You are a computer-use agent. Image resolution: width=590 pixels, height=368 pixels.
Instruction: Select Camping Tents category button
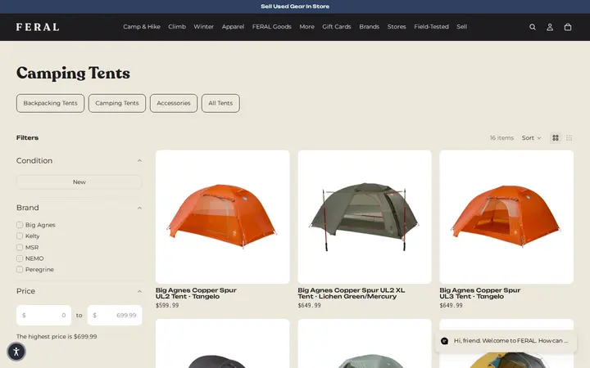pyautogui.click(x=117, y=103)
